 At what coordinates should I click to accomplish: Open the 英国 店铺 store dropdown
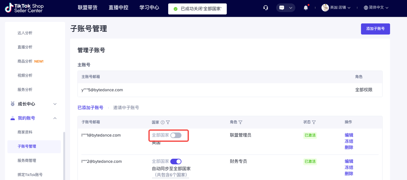point(336,8)
